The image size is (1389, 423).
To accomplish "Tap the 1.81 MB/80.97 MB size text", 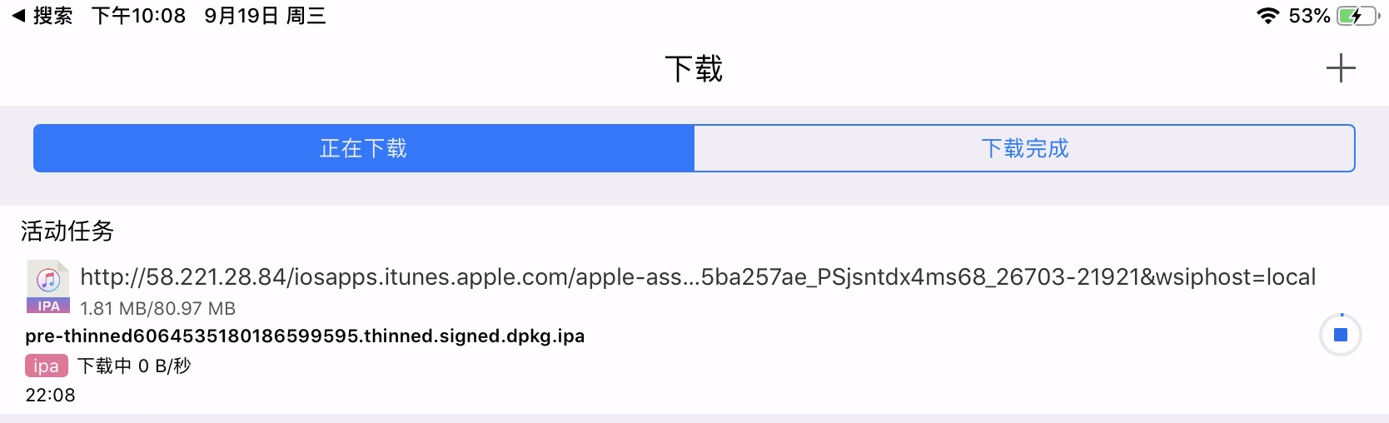I will click(157, 308).
